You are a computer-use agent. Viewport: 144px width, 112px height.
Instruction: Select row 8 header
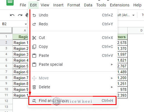pyautogui.click(x=6, y=78)
